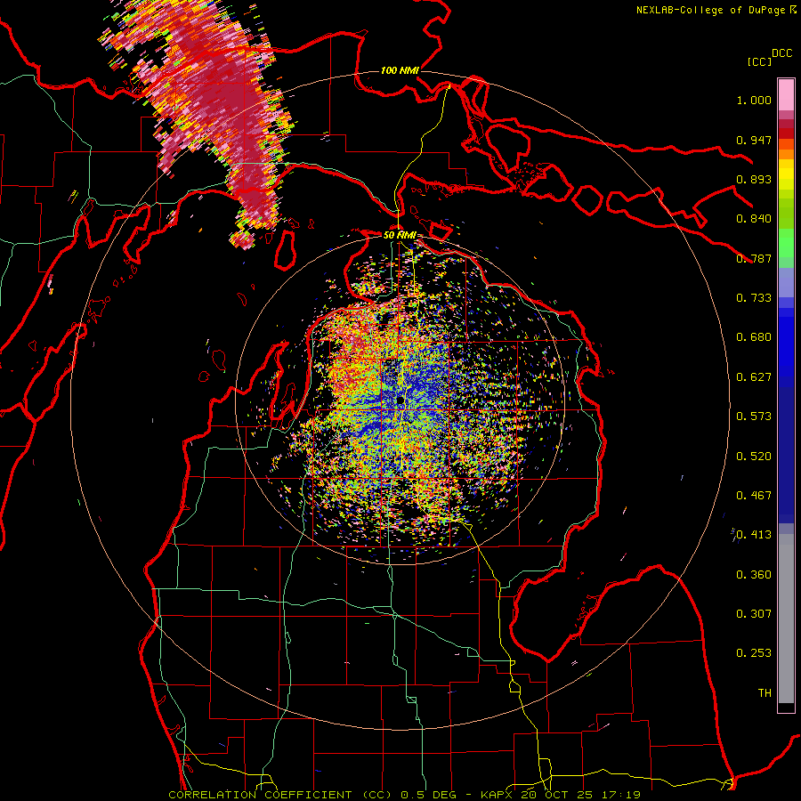Select the 0.520 color scale value
The height and width of the screenshot is (801, 801).
754,457
